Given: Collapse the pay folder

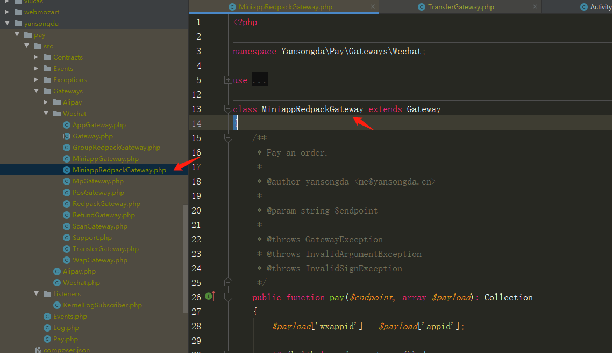Looking at the screenshot, I should [x=17, y=35].
